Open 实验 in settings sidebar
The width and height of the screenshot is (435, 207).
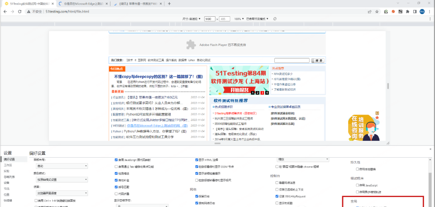6,171
